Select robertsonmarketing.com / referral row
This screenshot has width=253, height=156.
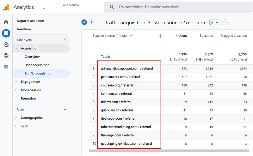(x=126, y=127)
